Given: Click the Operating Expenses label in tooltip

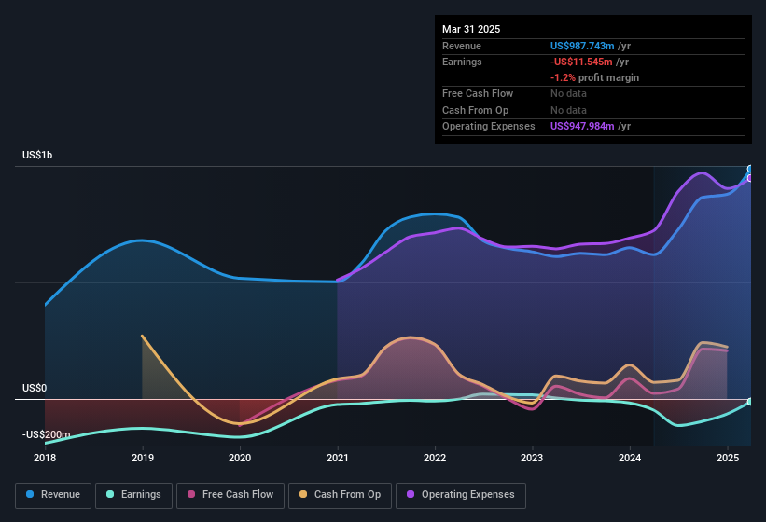Looking at the screenshot, I should click(489, 127).
